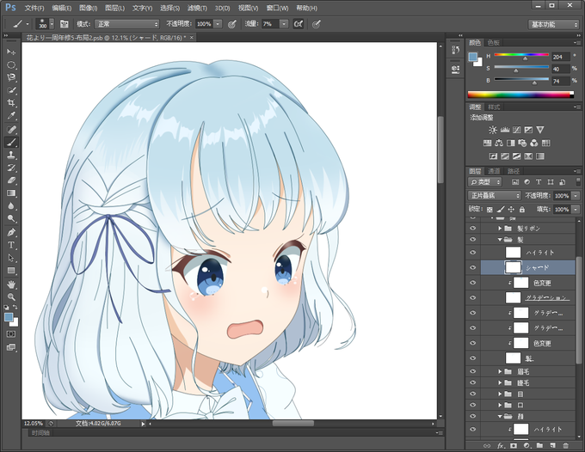Collapse the 髪 group
585x452 pixels.
[500, 240]
